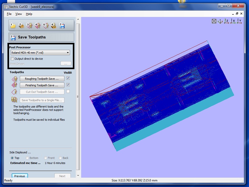Click the '1 Hour 6 minutes' value
The width and height of the screenshot is (249, 187).
tap(55, 163)
